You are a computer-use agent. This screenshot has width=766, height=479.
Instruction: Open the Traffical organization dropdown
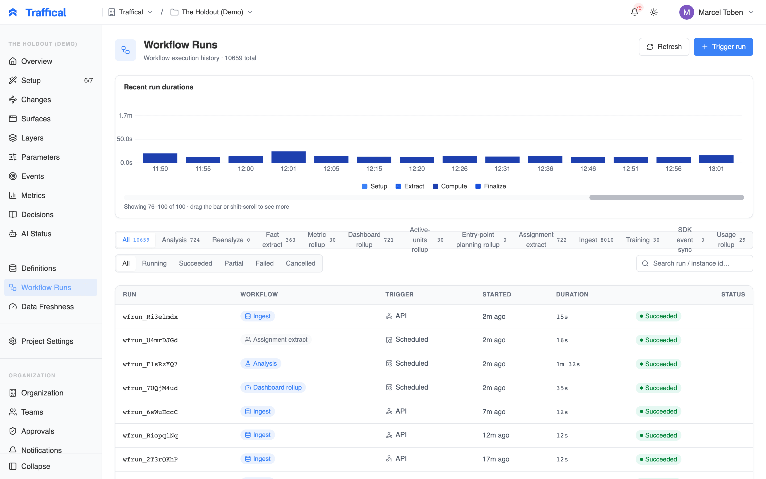[130, 12]
